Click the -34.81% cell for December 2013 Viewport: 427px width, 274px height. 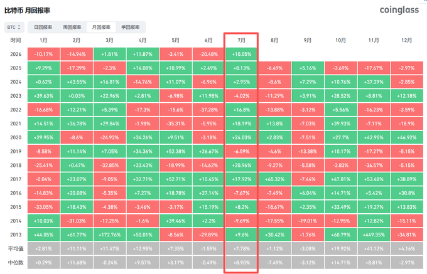pyautogui.click(x=406, y=234)
